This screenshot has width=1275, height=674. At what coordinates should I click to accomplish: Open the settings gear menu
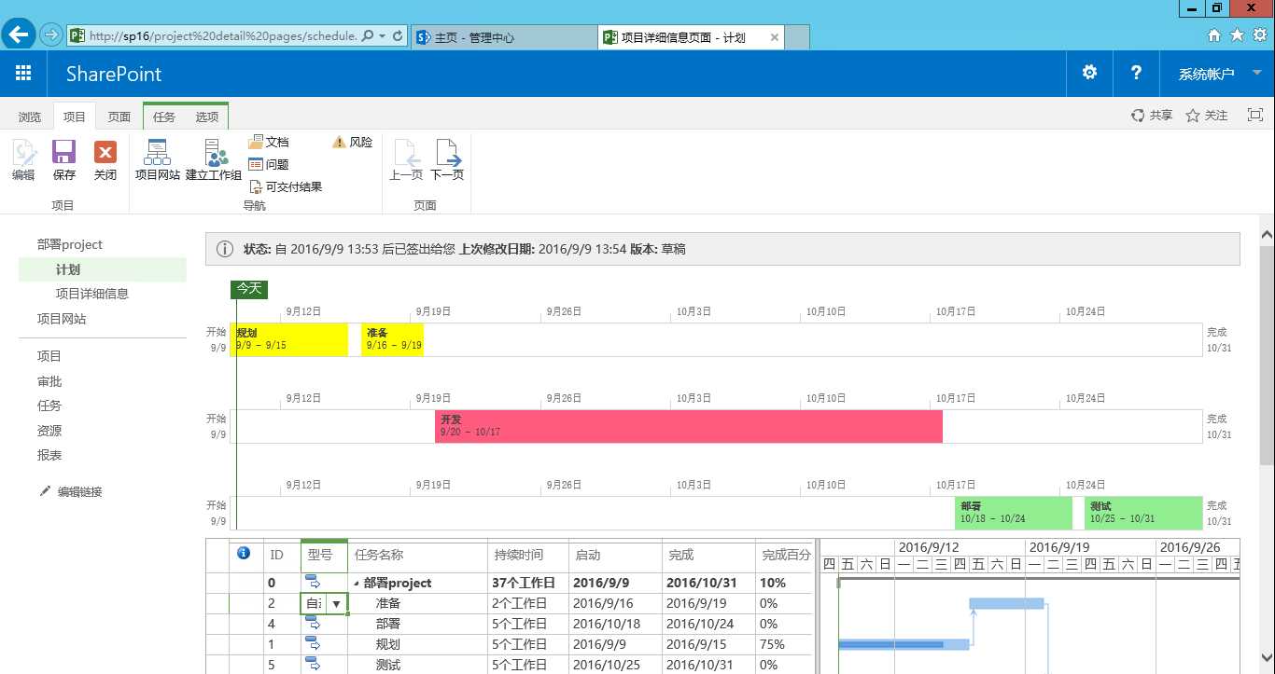tap(1089, 73)
